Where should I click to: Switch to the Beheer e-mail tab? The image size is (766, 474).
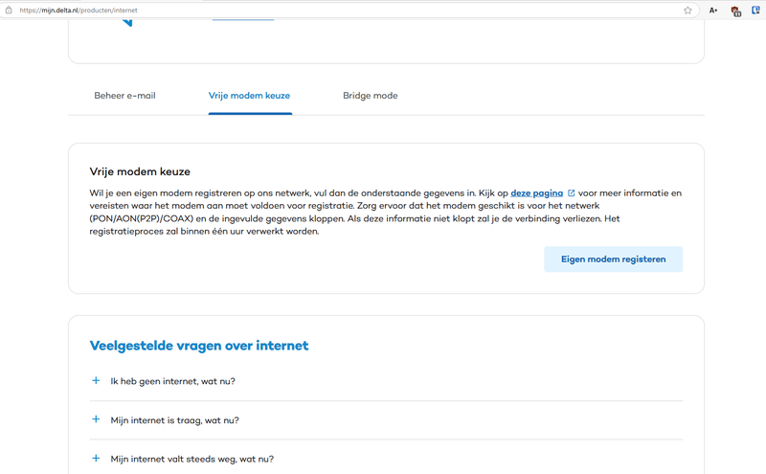point(124,96)
